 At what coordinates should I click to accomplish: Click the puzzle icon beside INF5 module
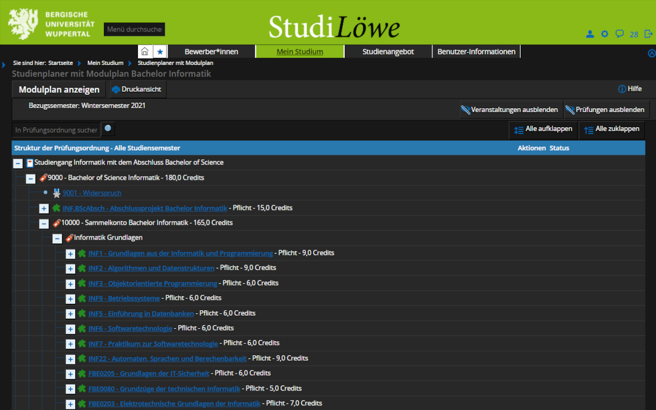[81, 314]
